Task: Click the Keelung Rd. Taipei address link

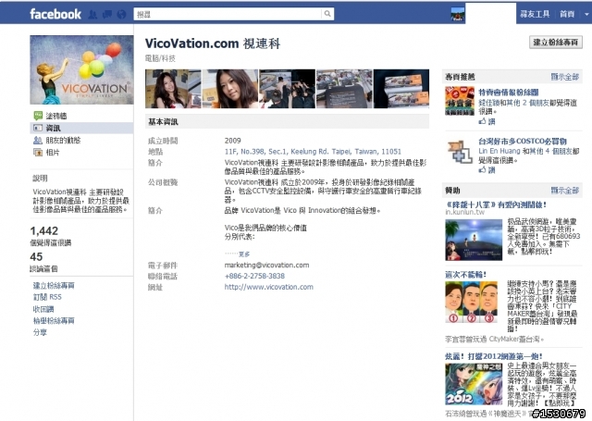Action: 313,152
